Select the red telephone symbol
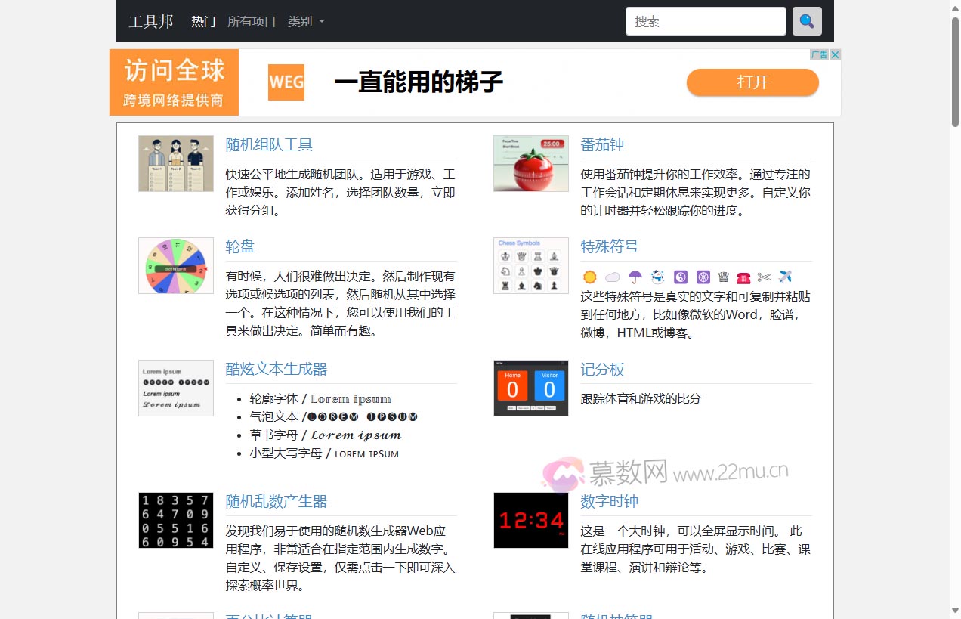The width and height of the screenshot is (961, 619). [x=743, y=277]
